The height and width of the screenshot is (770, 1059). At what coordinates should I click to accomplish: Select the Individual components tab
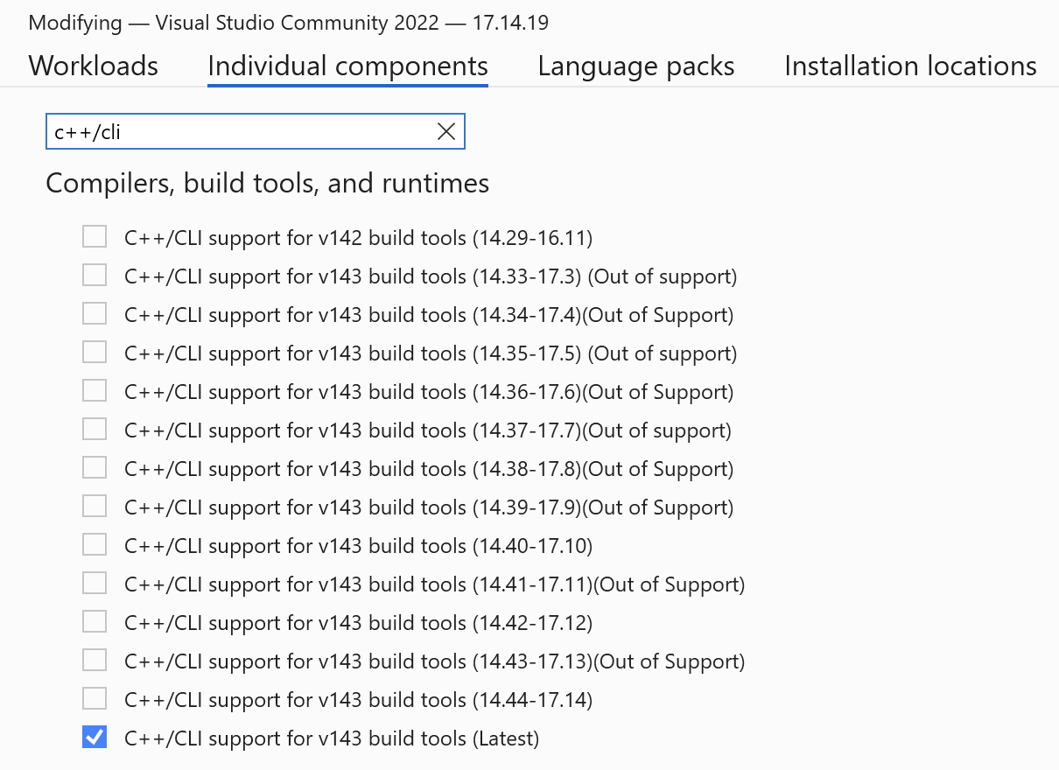tap(347, 66)
